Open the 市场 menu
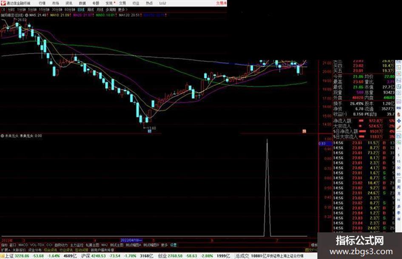 (x=55, y=3)
